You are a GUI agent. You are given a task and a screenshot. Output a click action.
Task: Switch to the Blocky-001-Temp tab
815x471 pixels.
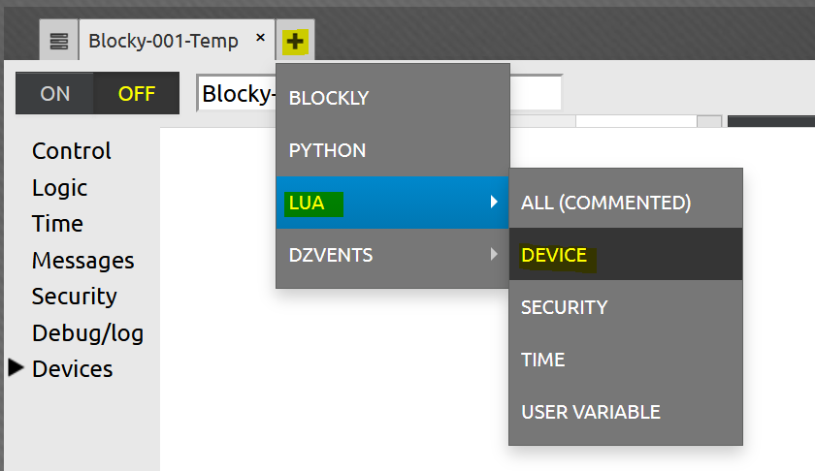pyautogui.click(x=162, y=41)
